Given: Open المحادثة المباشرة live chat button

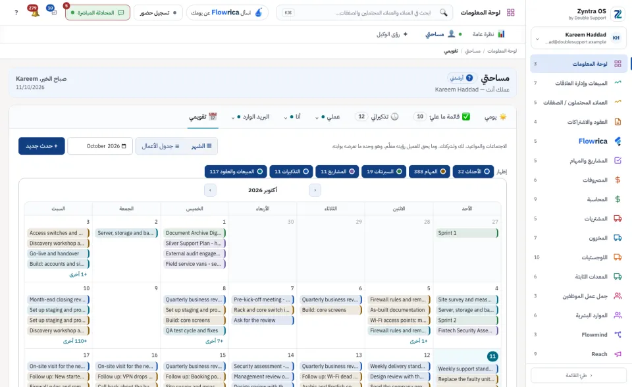Looking at the screenshot, I should coord(97,13).
